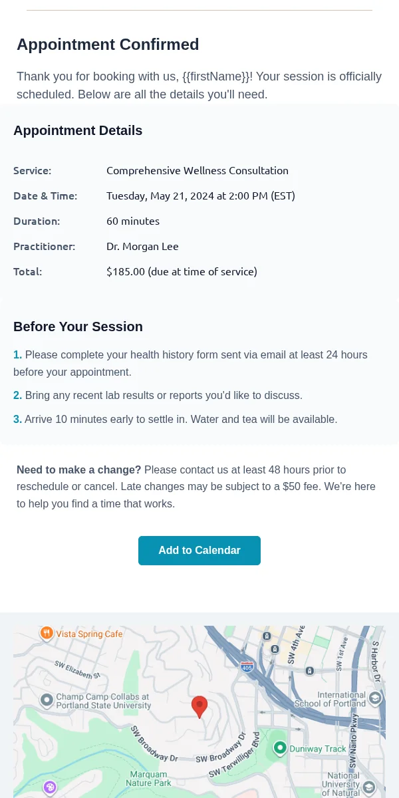Image resolution: width=399 pixels, height=798 pixels.
Task: Click the Need to make a change? text
Action: tap(79, 469)
